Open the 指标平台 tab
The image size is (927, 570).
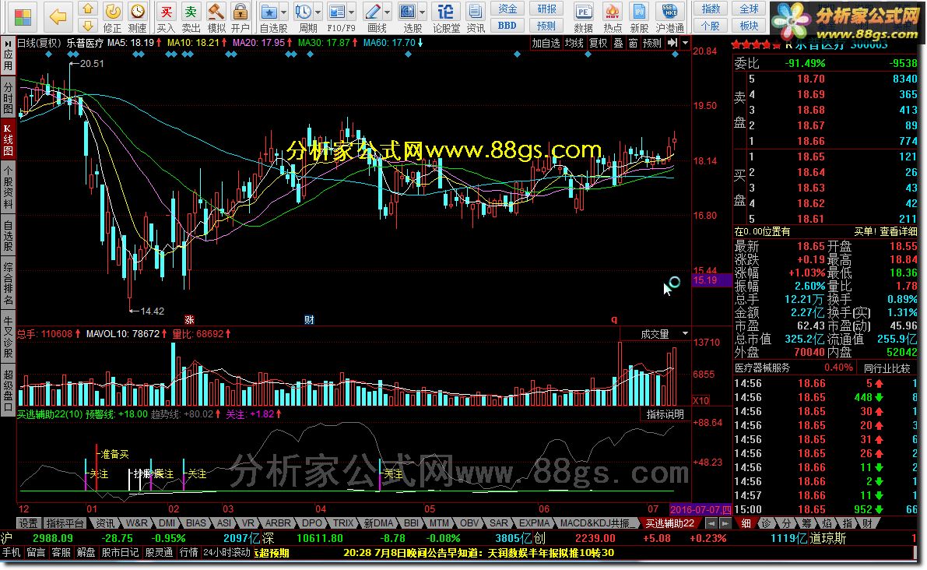pos(65,523)
